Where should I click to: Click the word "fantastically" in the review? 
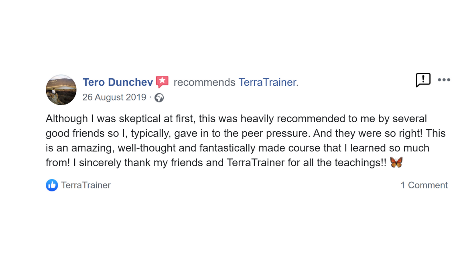pyautogui.click(x=227, y=148)
